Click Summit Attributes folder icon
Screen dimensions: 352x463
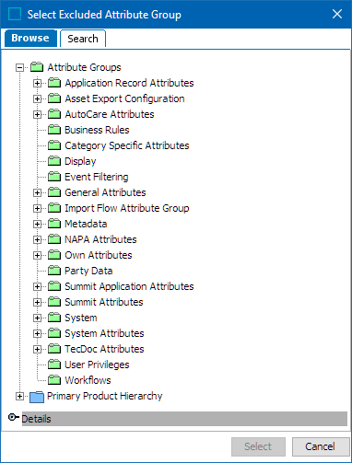(x=54, y=302)
